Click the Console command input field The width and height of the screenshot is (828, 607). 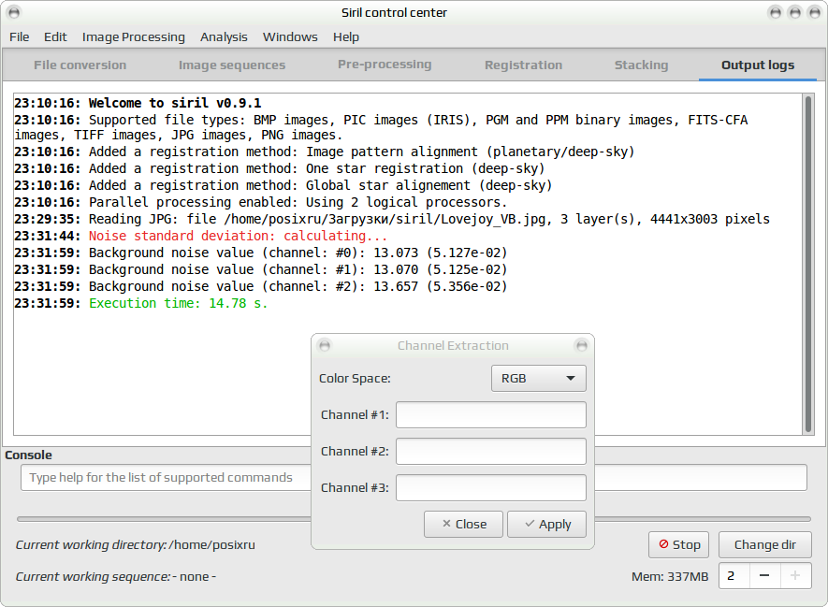pos(414,478)
